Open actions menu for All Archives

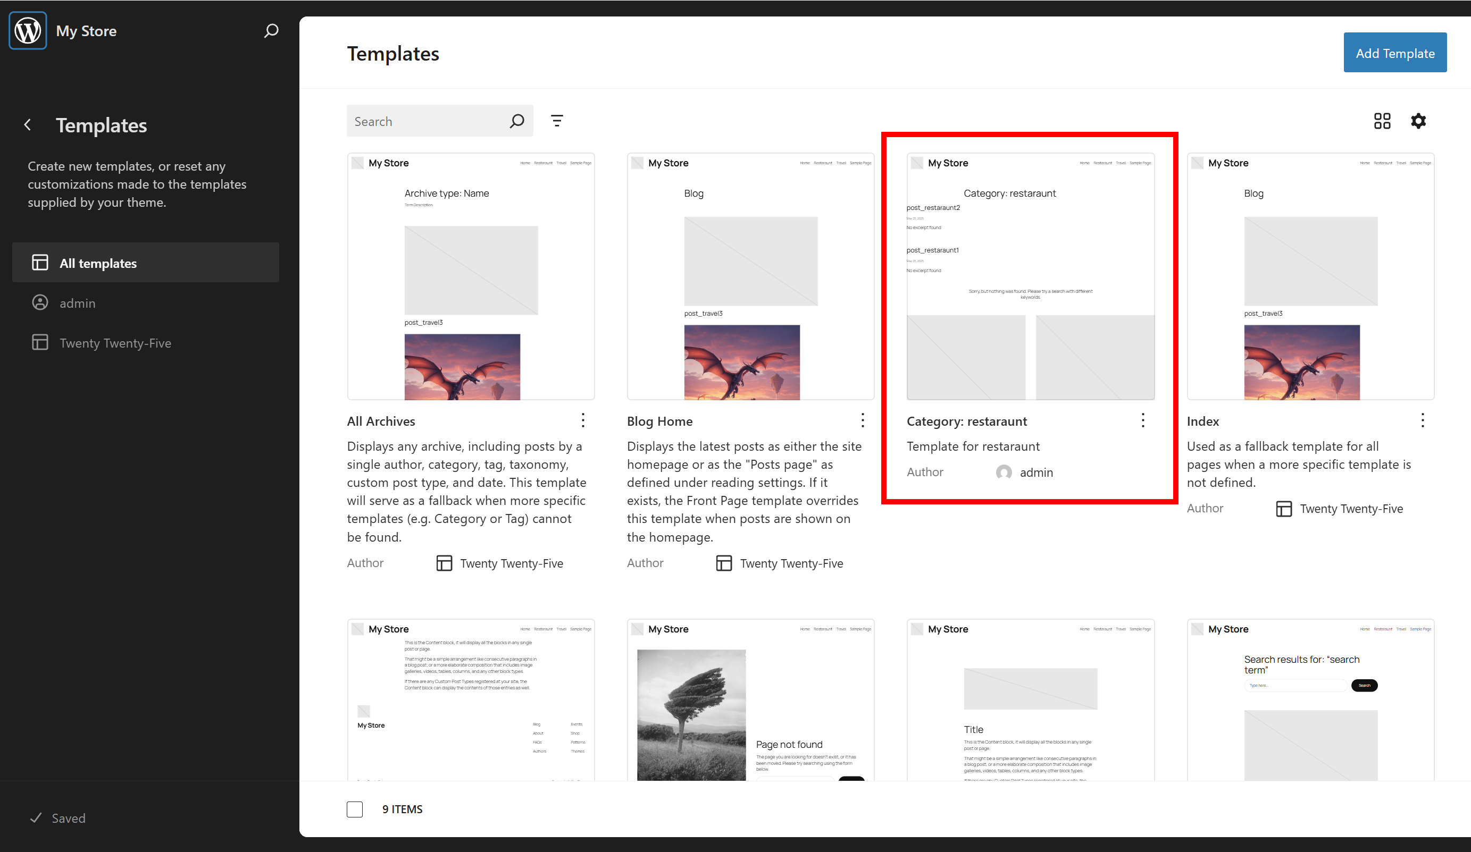point(582,421)
